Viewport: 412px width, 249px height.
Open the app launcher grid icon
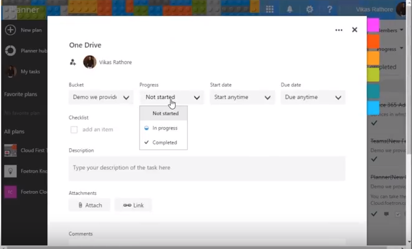click(270, 9)
